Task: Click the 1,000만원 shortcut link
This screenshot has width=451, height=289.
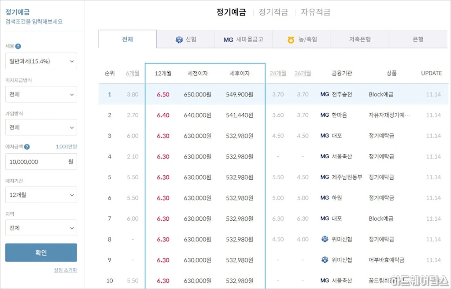Action: tap(67, 147)
